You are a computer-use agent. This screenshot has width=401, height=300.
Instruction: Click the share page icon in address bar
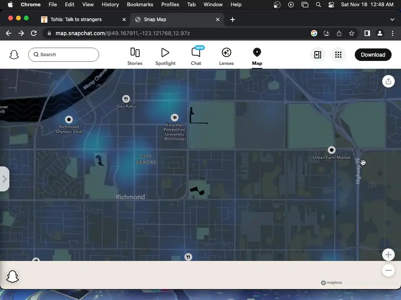[339, 33]
